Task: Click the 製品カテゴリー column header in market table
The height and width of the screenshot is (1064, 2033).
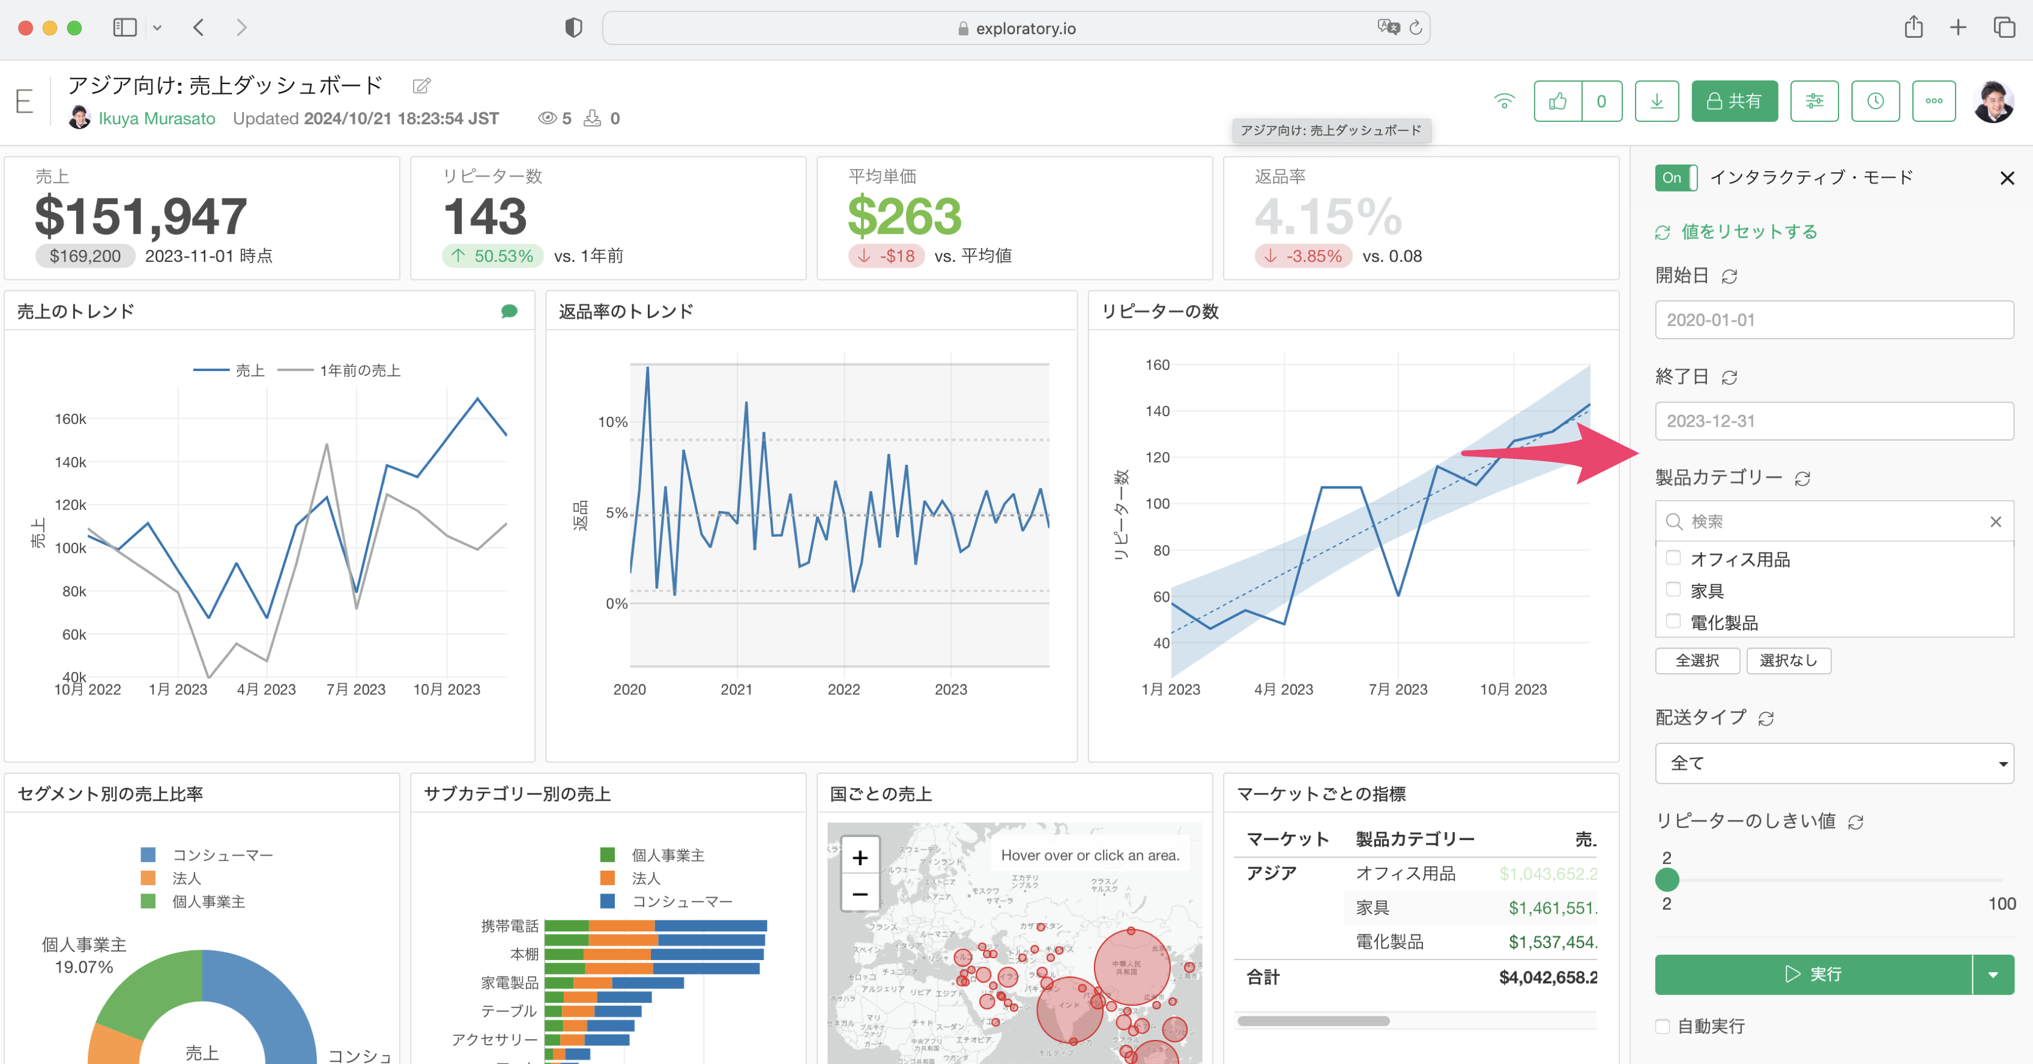Action: (1415, 839)
